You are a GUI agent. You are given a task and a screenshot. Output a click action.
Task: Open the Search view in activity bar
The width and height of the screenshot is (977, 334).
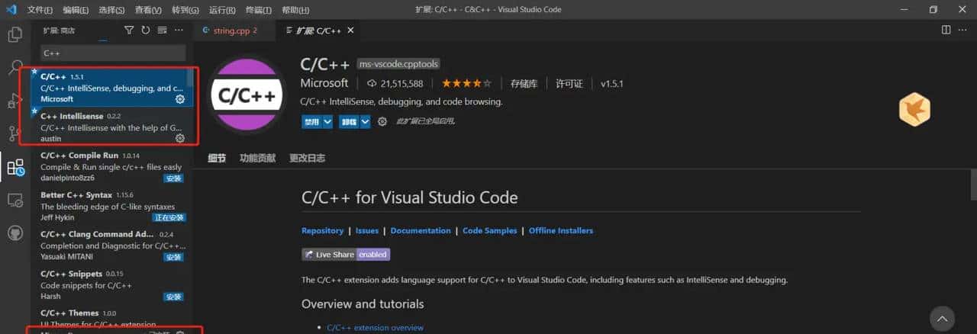point(15,67)
